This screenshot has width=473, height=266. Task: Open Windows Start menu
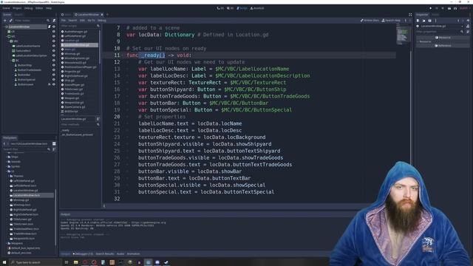click(4, 262)
